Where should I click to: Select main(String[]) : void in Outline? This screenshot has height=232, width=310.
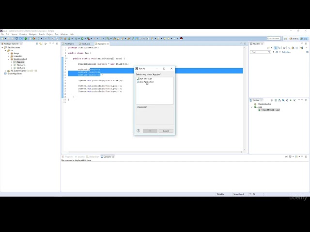click(x=269, y=110)
